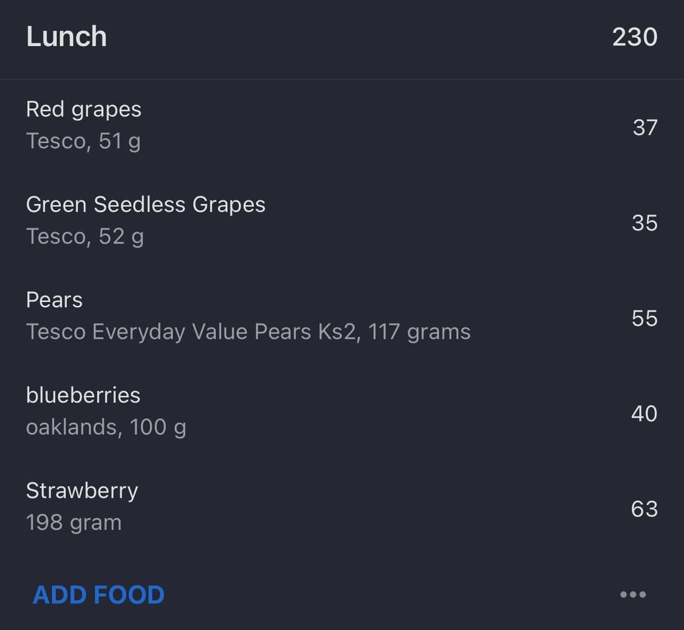Image resolution: width=684 pixels, height=630 pixels.
Task: Click the 63 calorie value for Strawberry
Action: click(x=644, y=509)
